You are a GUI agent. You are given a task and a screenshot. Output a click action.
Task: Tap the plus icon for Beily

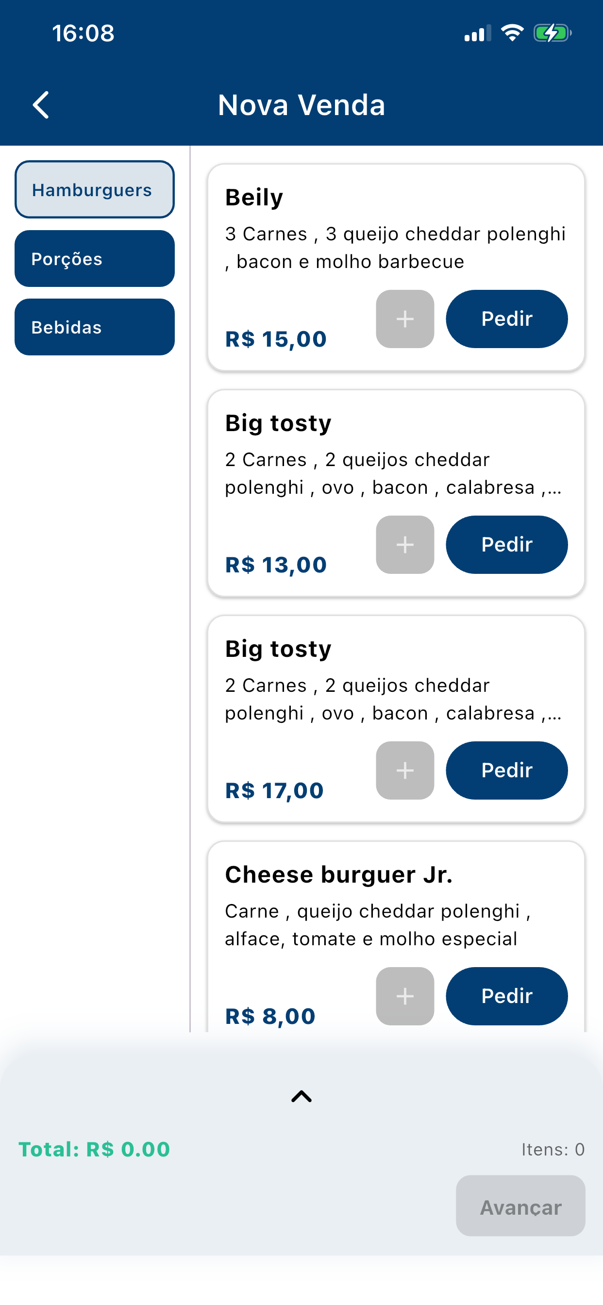[x=405, y=319]
